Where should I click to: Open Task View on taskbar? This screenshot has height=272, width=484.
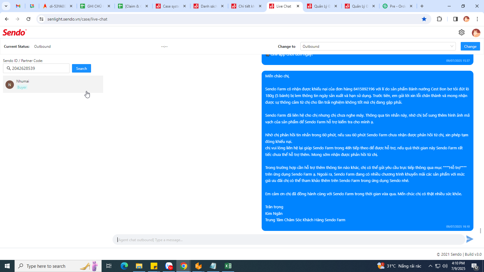coord(109,266)
